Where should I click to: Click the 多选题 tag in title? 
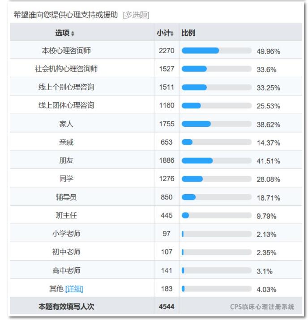pyautogui.click(x=136, y=15)
